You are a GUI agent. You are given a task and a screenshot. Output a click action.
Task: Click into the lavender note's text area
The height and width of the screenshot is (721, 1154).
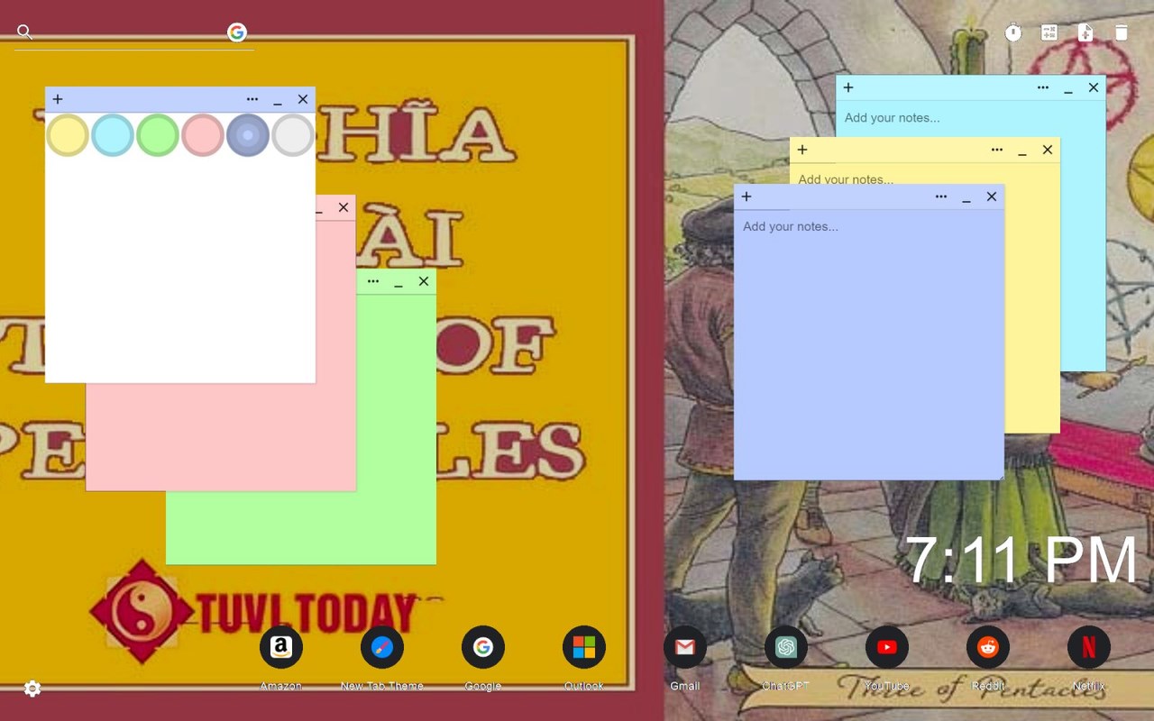coord(869,344)
